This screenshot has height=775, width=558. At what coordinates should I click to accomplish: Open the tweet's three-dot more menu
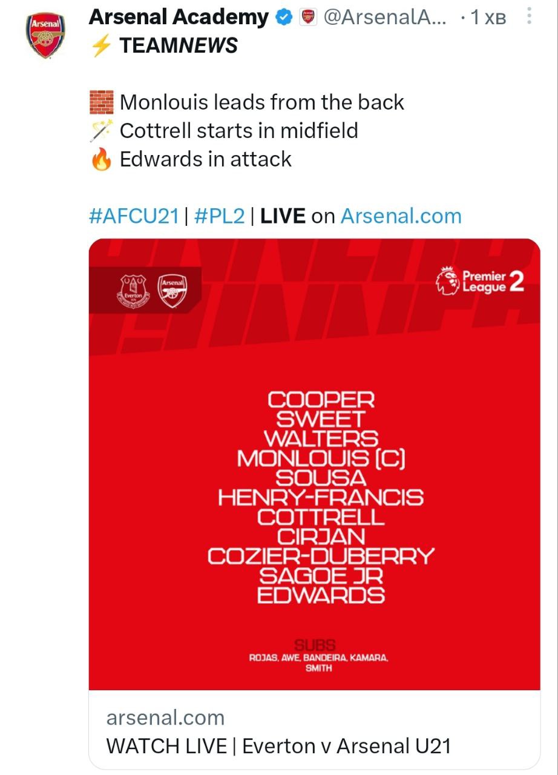[530, 16]
